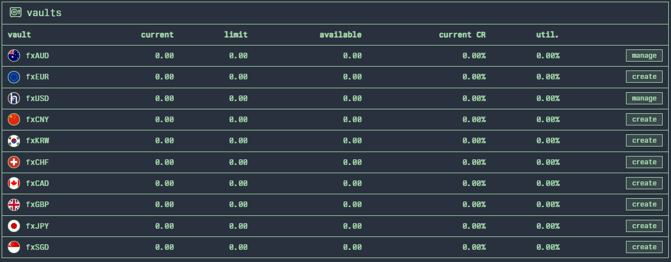The height and width of the screenshot is (262, 671).
Task: Click the Singapore flag icon for fxSGD
Action: [x=14, y=247]
